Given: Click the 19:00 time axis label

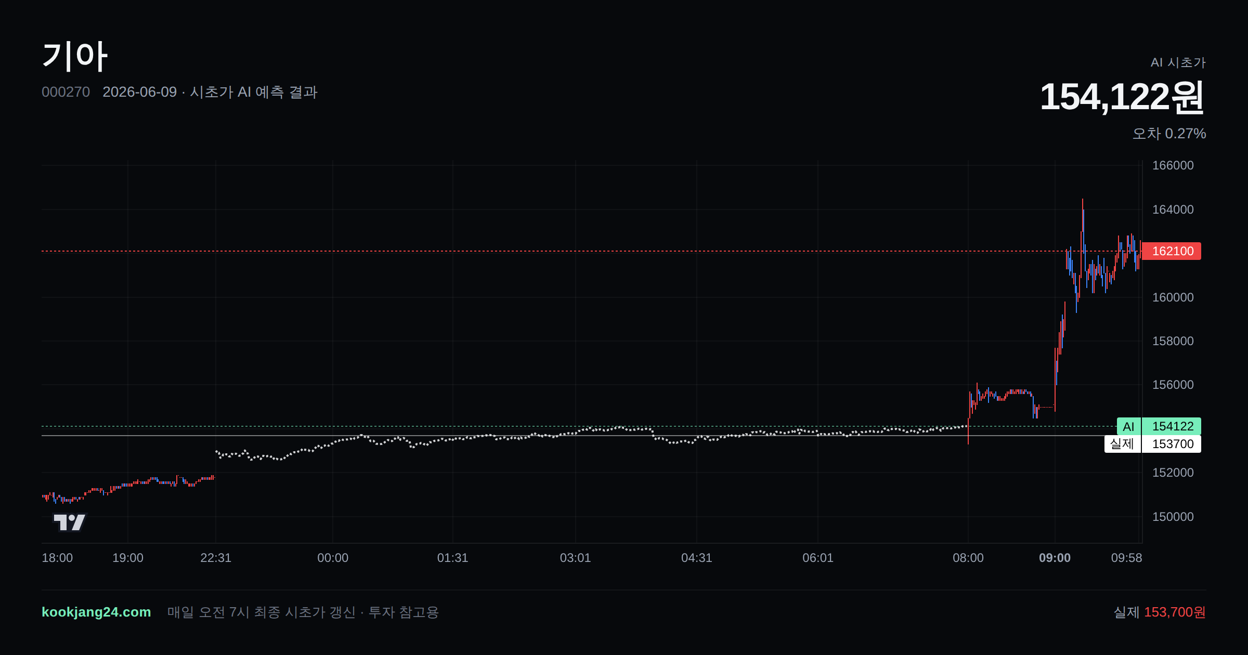Looking at the screenshot, I should point(128,558).
